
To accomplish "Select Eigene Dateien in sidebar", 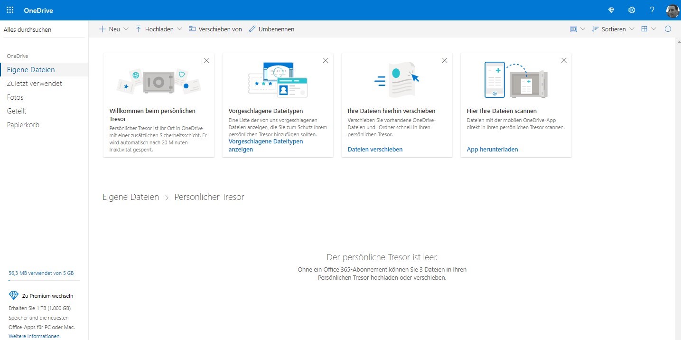I will pos(44,69).
